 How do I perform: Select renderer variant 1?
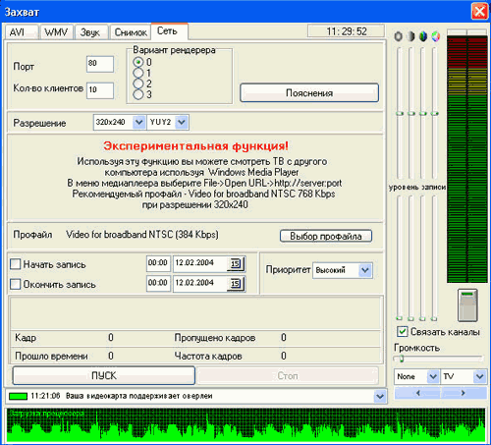click(138, 73)
